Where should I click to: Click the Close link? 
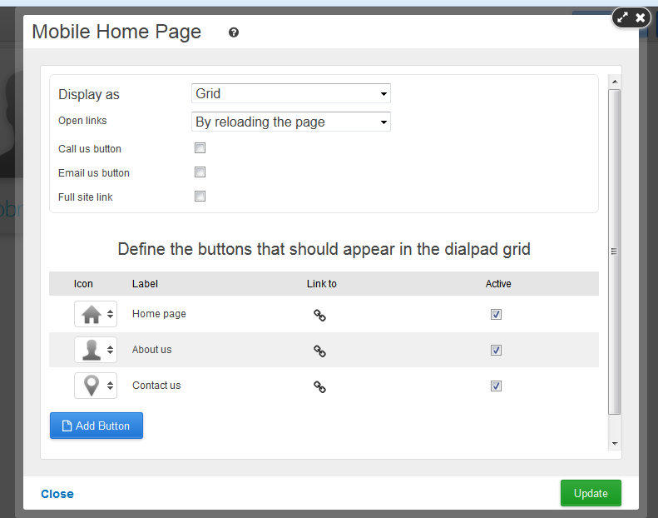tap(57, 494)
